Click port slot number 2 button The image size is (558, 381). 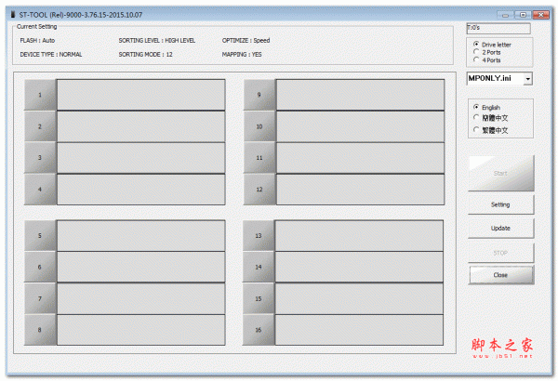pyautogui.click(x=40, y=126)
